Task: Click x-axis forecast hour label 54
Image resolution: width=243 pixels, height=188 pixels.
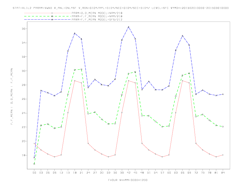Action: [156, 173]
